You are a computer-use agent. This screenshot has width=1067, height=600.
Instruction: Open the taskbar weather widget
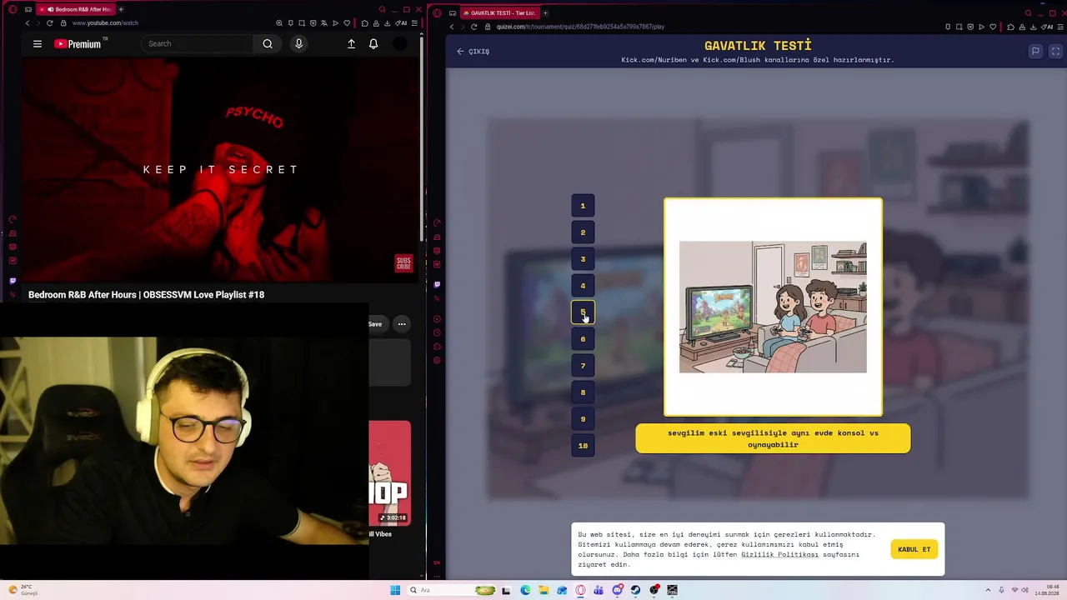click(22, 591)
